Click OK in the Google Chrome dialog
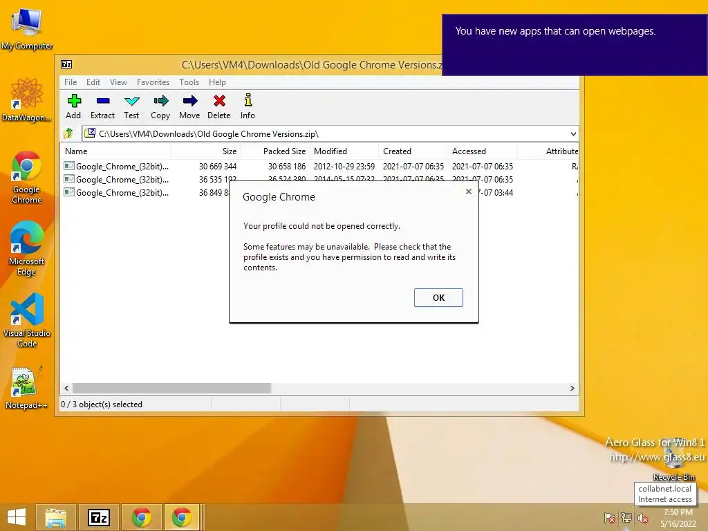The height and width of the screenshot is (531, 708). click(x=438, y=297)
